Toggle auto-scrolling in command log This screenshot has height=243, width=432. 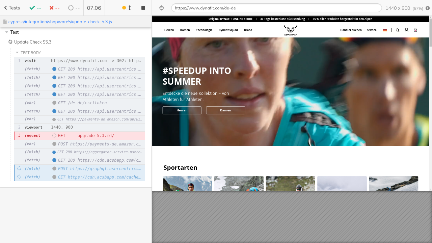(x=127, y=8)
